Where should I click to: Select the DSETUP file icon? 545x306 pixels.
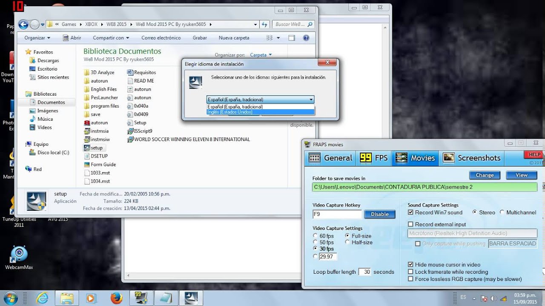87,156
